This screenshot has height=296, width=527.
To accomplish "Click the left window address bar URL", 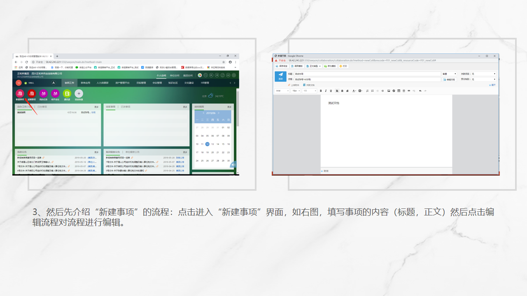I will tap(74, 62).
